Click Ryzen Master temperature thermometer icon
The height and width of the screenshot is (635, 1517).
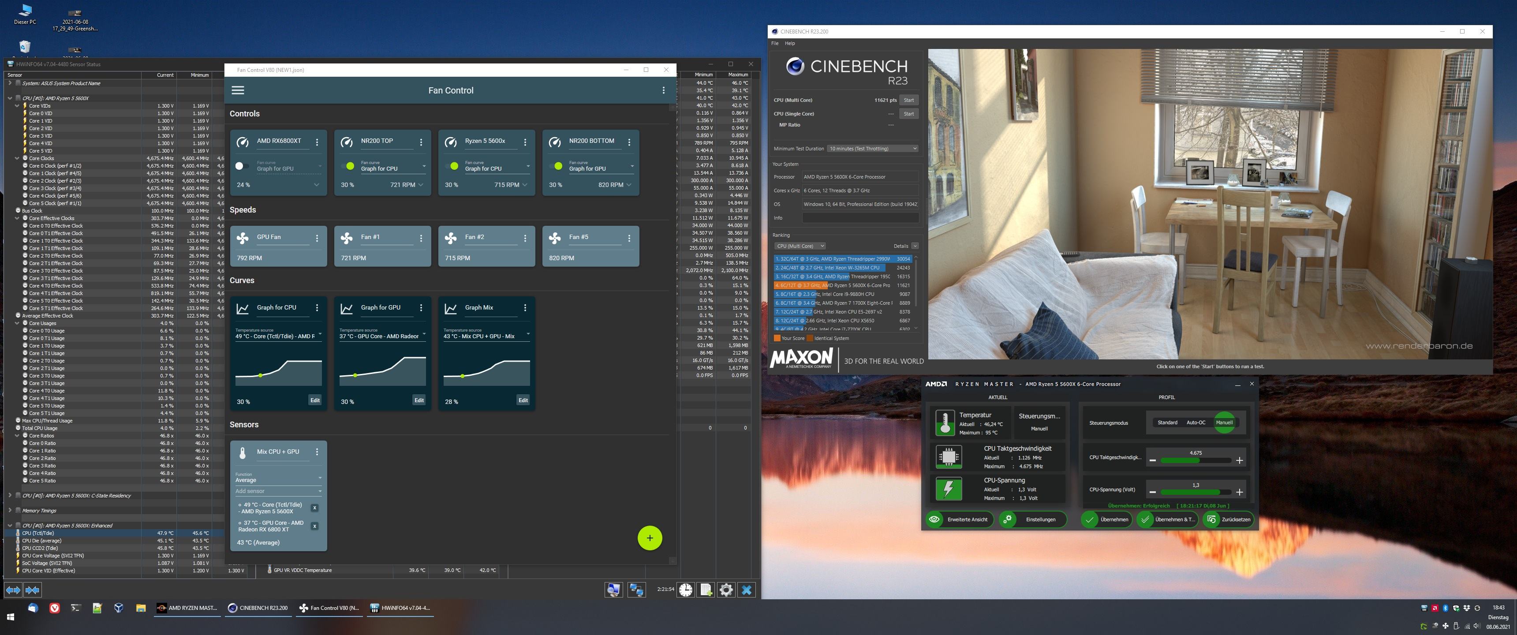pos(945,423)
